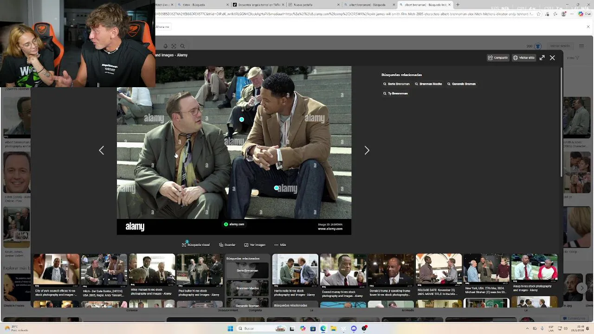Select related search Serie Brenman
Viewport: 594px width, 334px height.
[396, 84]
